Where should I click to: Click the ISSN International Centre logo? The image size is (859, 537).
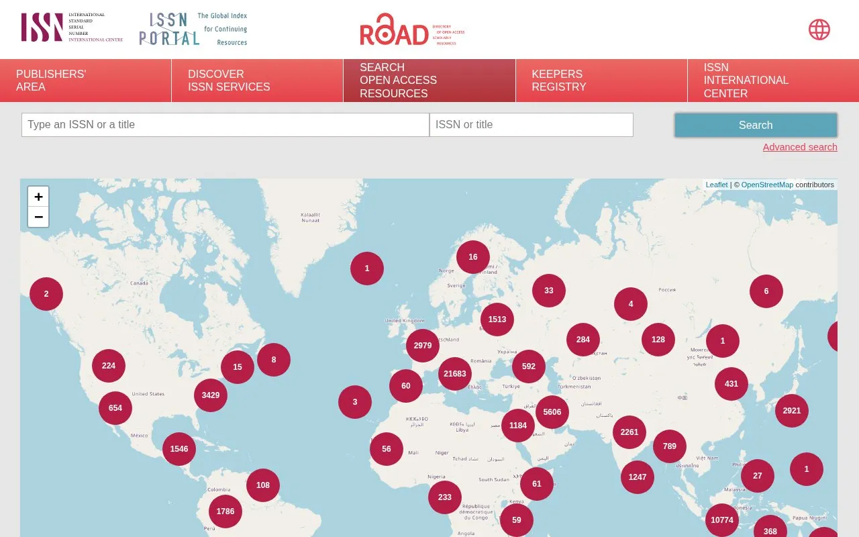pos(72,28)
